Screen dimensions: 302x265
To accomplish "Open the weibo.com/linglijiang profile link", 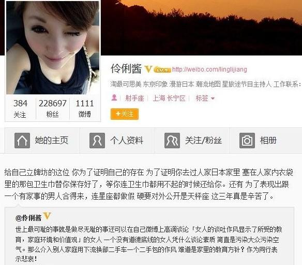I will [209, 69].
